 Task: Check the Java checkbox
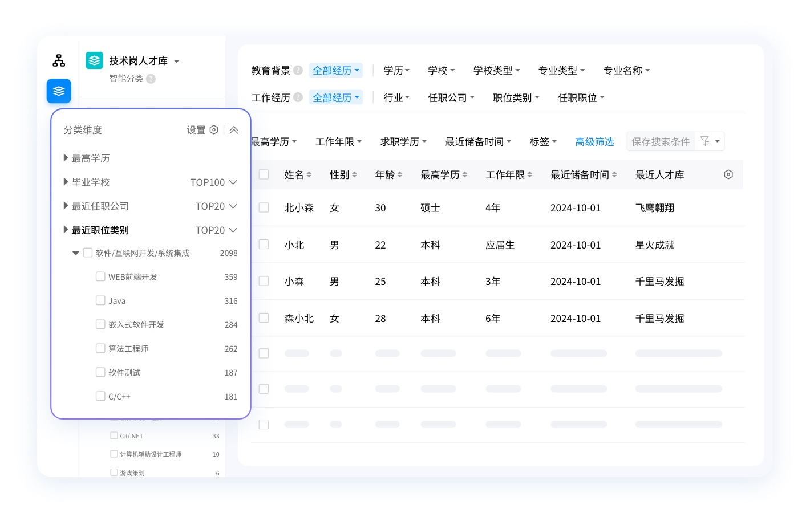pyautogui.click(x=100, y=300)
